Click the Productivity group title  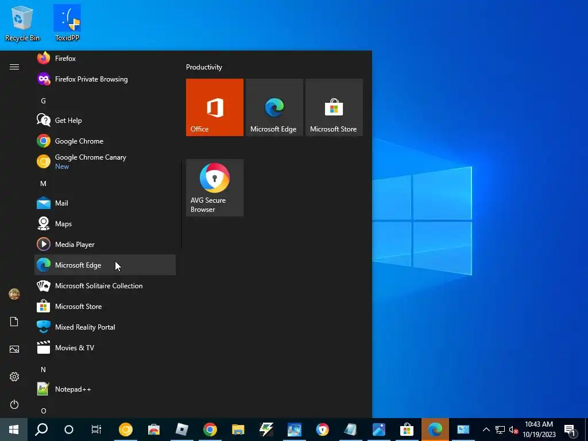coord(204,67)
